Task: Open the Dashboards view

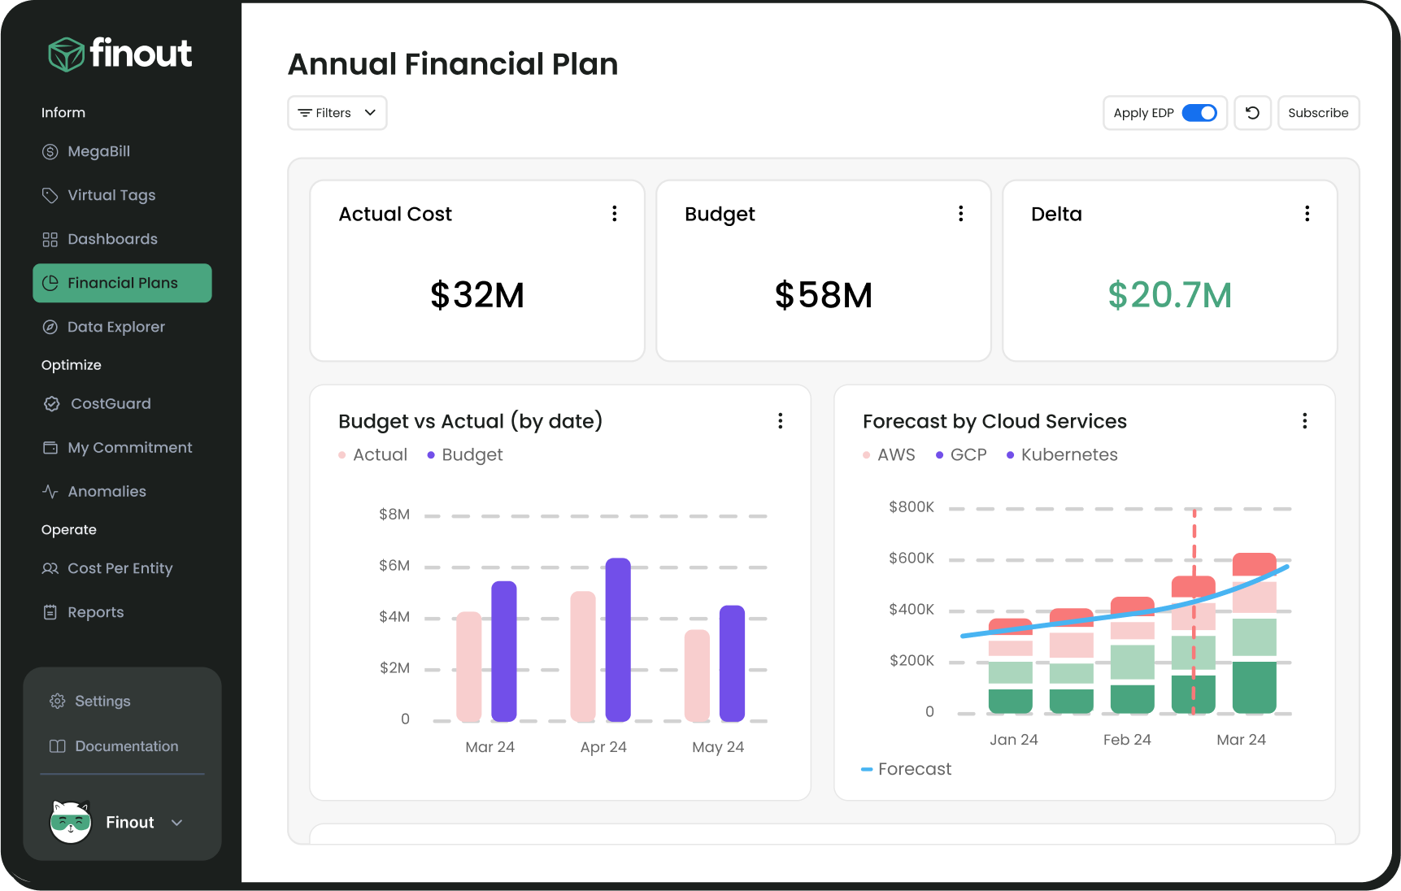Action: [112, 239]
